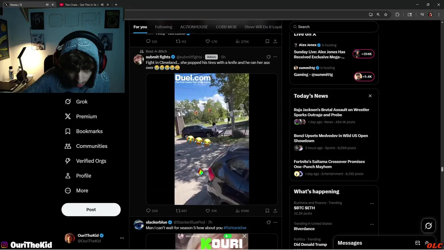Mute the Home / X browser tab
444x250 pixels.
coord(47,5)
